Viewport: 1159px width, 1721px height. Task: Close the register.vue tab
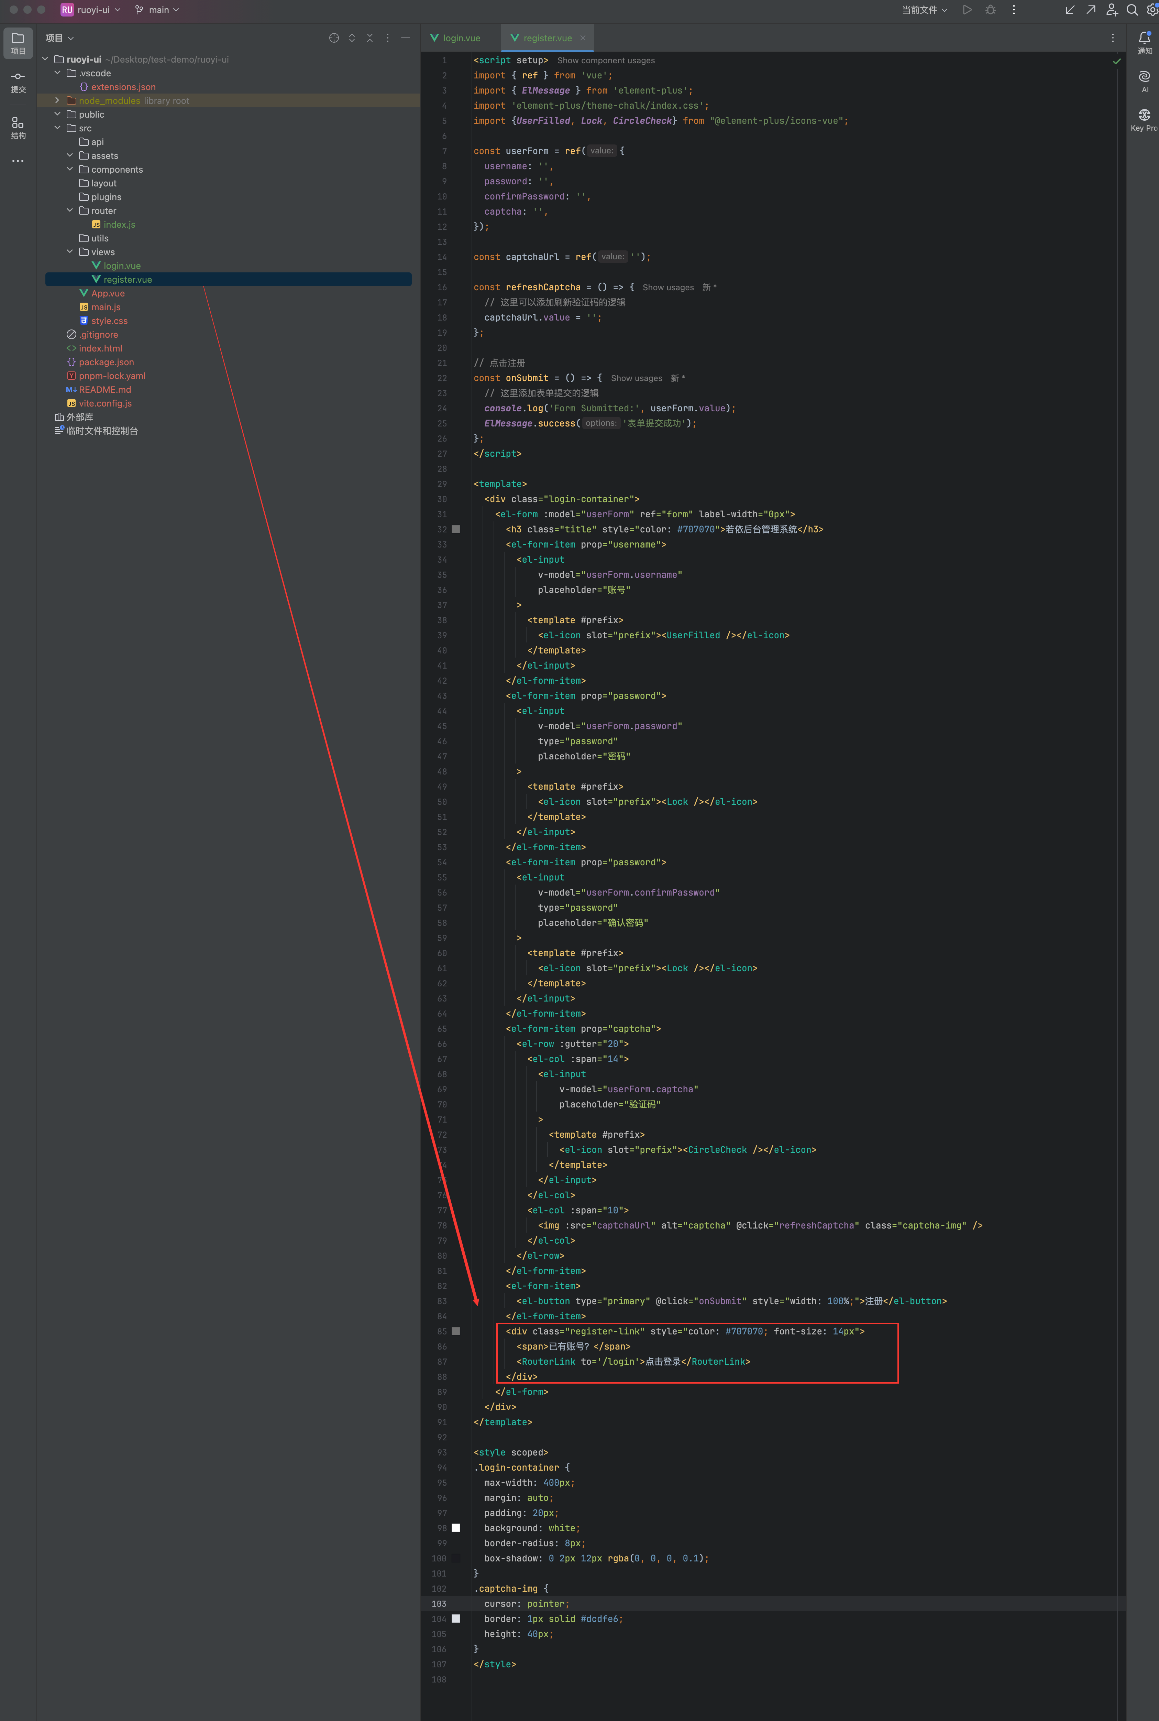click(x=583, y=38)
